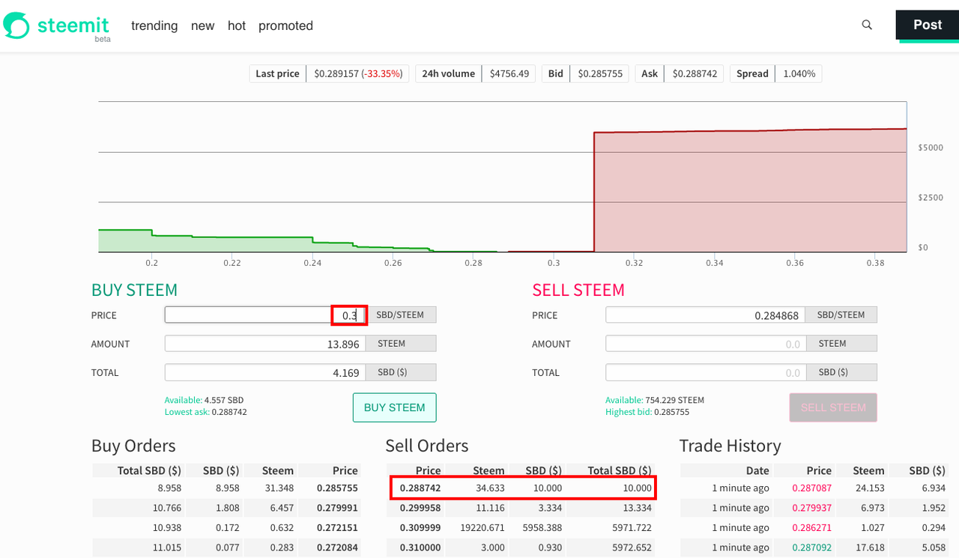Viewport: 959px width, 558px height.
Task: Focus the Sell Steem amount field
Action: pos(705,344)
